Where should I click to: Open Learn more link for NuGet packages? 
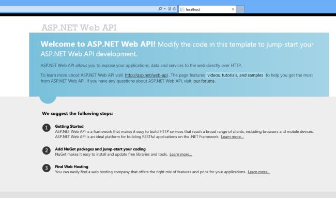coord(180,154)
